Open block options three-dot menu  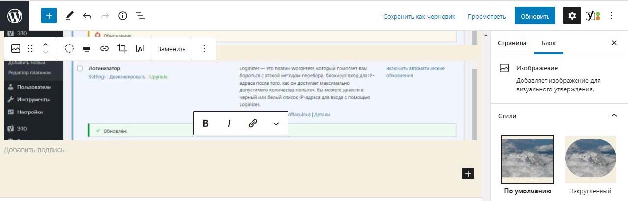pos(204,48)
